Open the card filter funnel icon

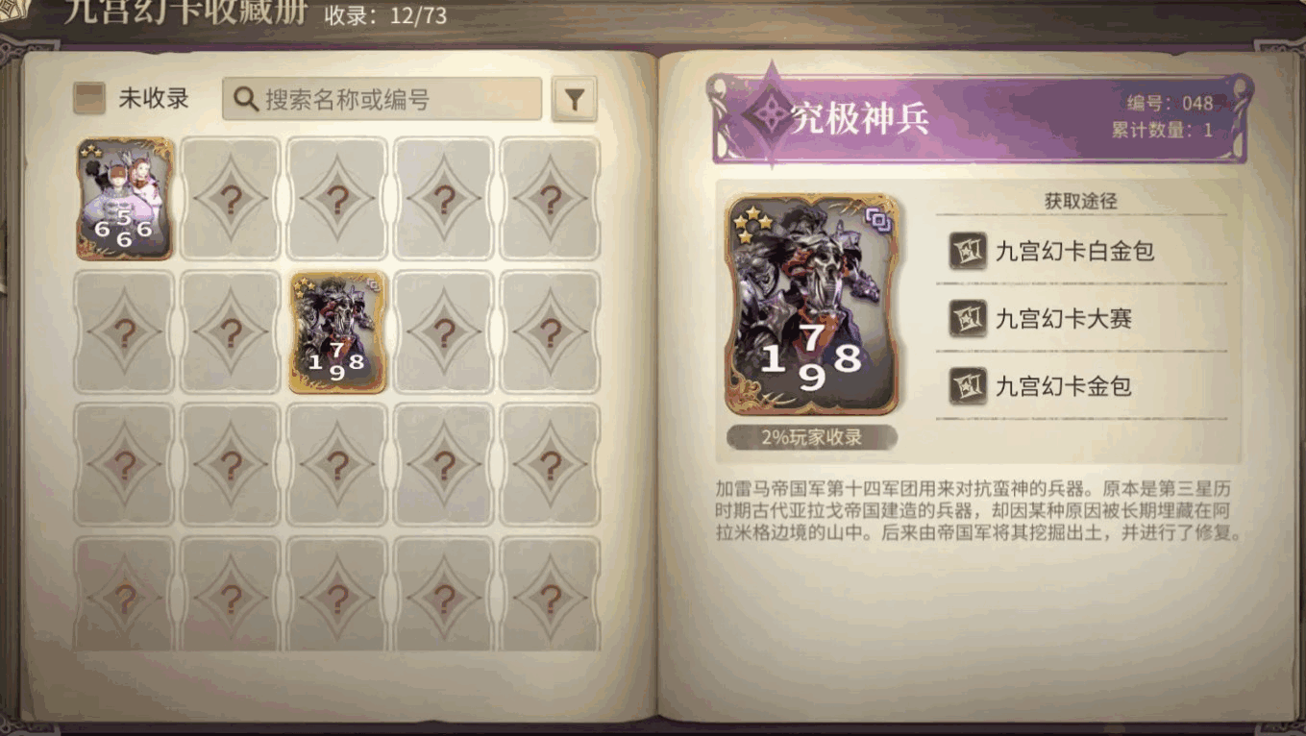click(x=574, y=99)
